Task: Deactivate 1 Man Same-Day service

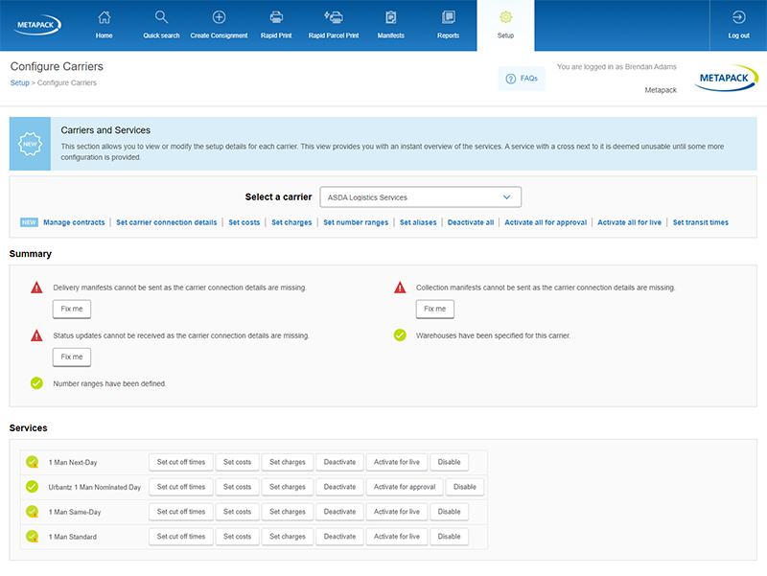Action: pos(339,512)
